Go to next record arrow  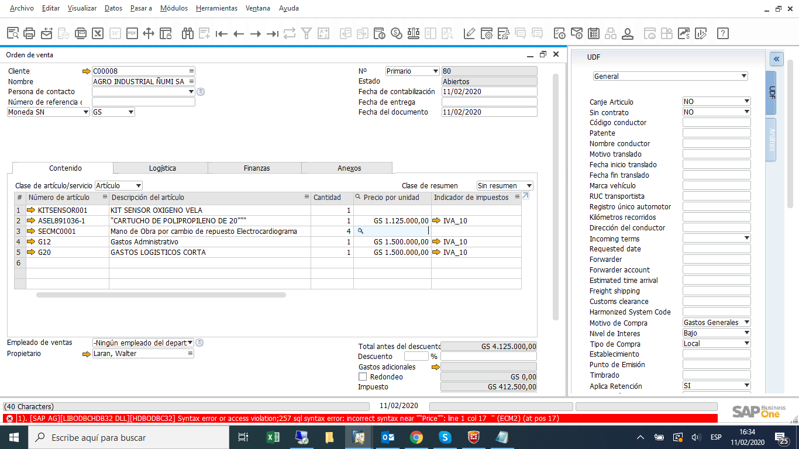tap(255, 33)
